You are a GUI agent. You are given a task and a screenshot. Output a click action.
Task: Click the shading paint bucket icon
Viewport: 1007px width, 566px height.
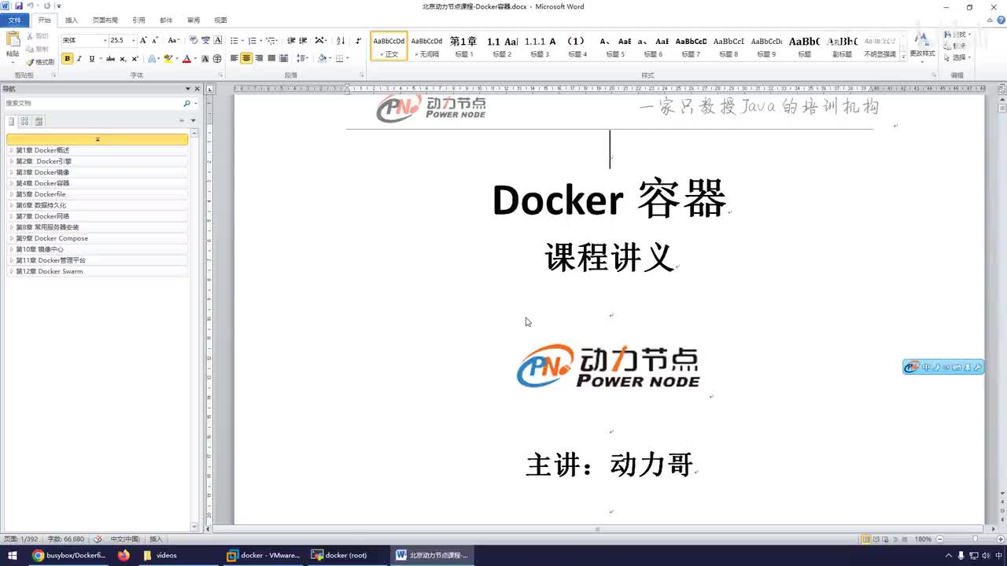coord(322,58)
